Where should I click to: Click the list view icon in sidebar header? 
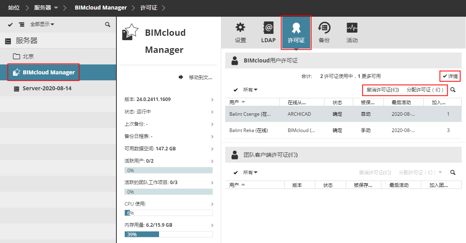coord(22,25)
